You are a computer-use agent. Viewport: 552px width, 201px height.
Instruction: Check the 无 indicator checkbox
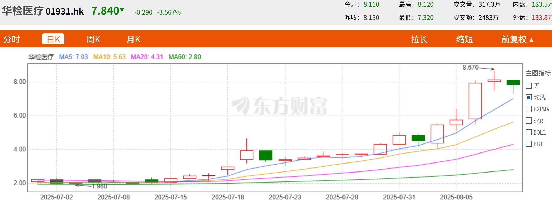529,86
